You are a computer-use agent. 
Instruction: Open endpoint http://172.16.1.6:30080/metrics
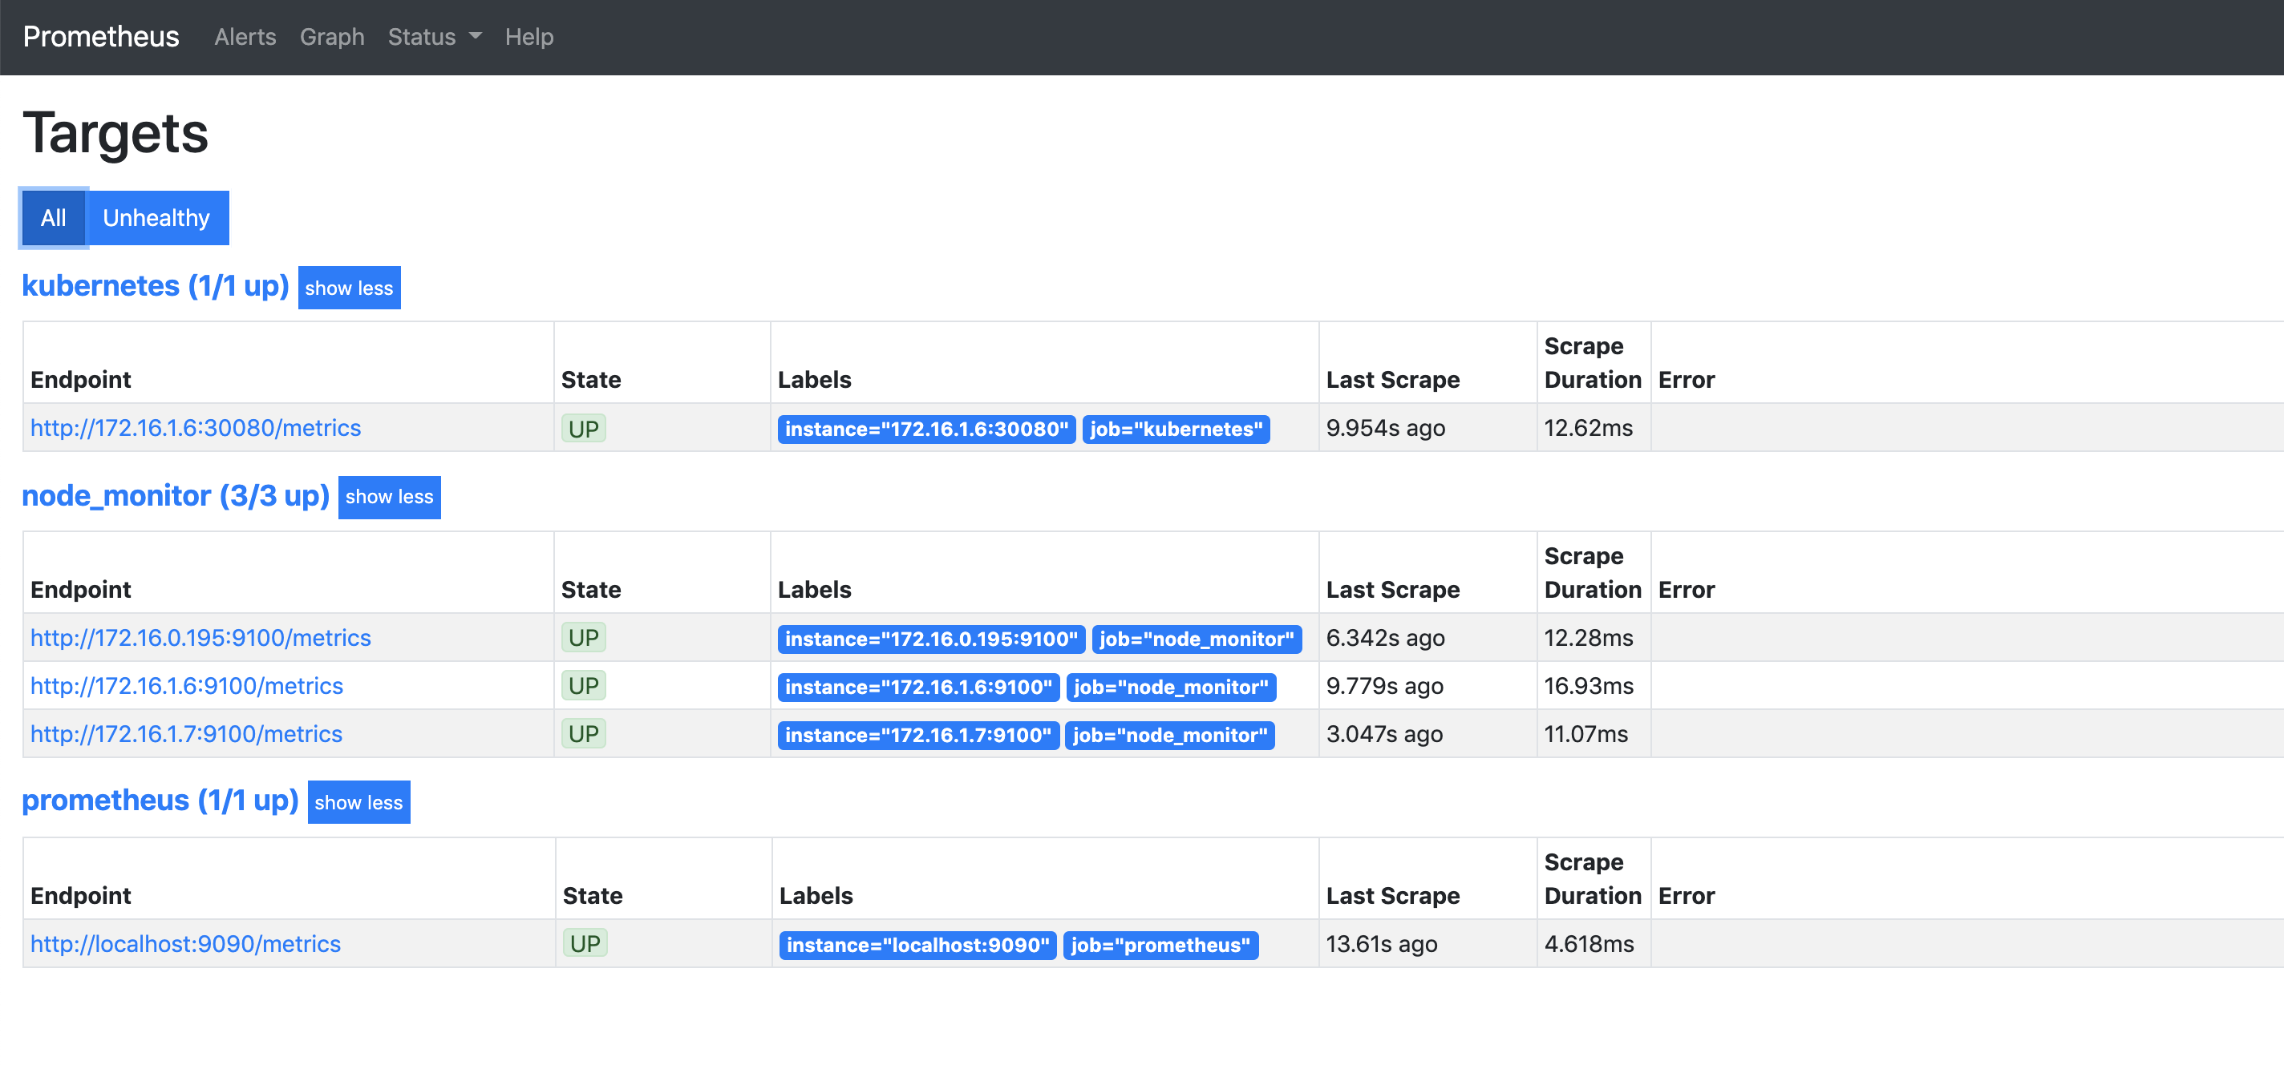(x=195, y=429)
